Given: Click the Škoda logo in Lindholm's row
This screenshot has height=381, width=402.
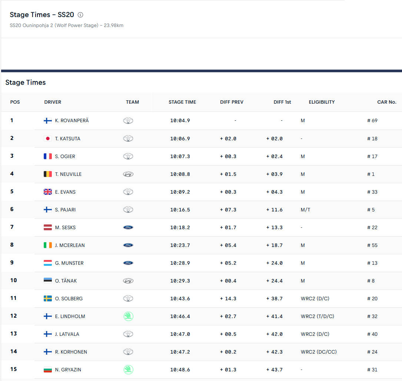Looking at the screenshot, I should [x=128, y=317].
